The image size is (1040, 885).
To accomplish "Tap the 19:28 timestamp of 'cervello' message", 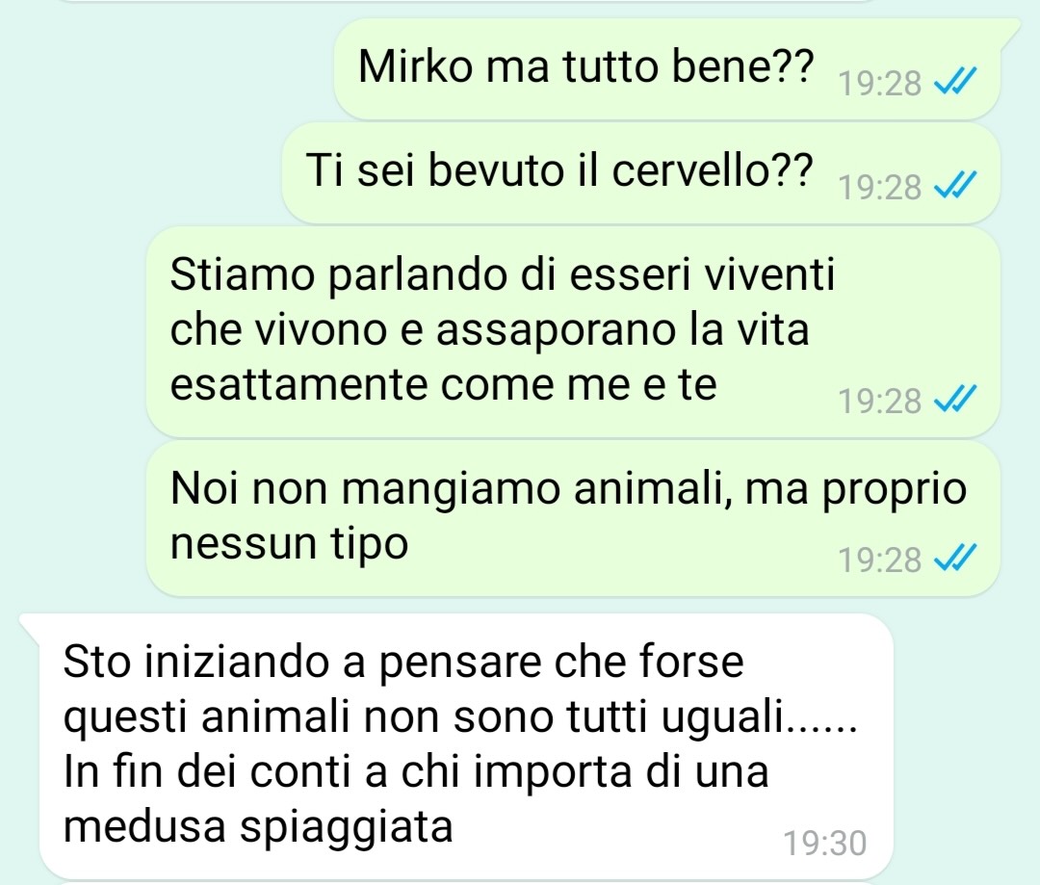I will 880,187.
